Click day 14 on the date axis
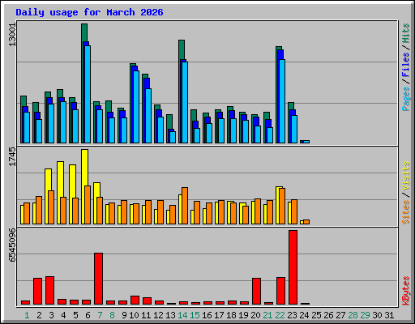The height and width of the screenshot is (324, 415). pos(182,315)
